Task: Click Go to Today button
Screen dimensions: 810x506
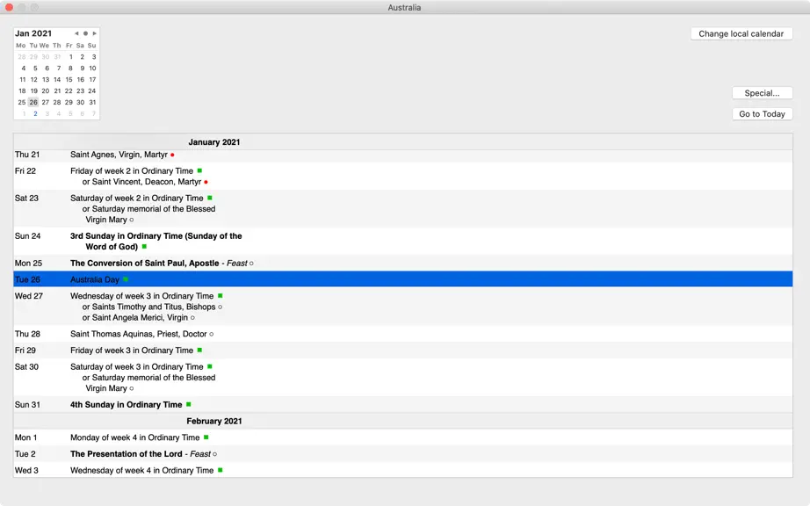Action: [x=762, y=114]
